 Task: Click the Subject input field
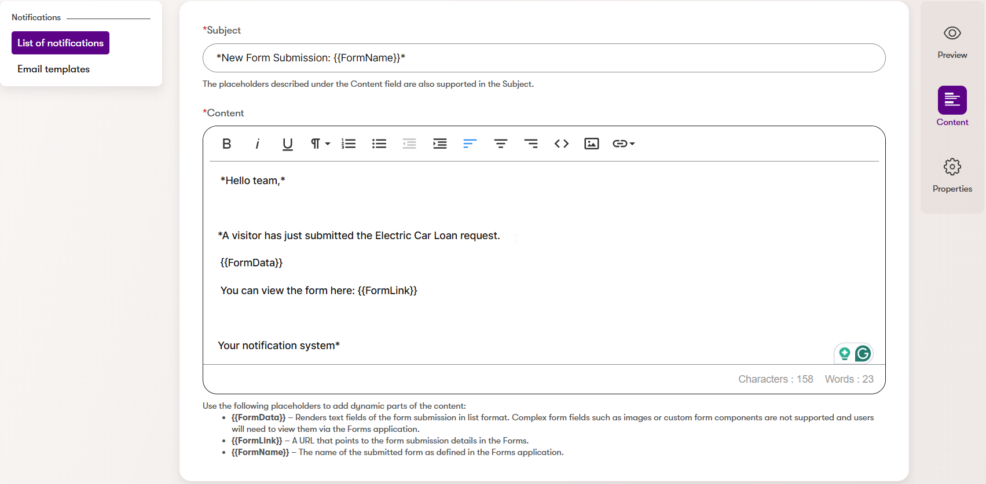(544, 58)
